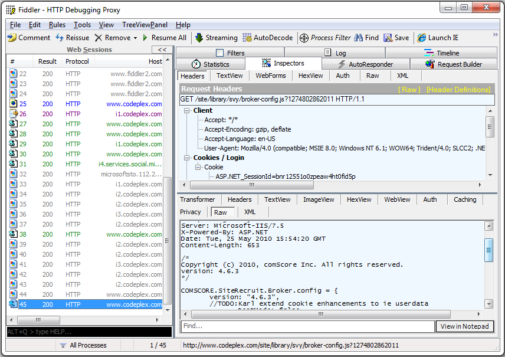Image resolution: width=505 pixels, height=357 pixels.
Task: Click the Log document icon
Action: point(327,53)
